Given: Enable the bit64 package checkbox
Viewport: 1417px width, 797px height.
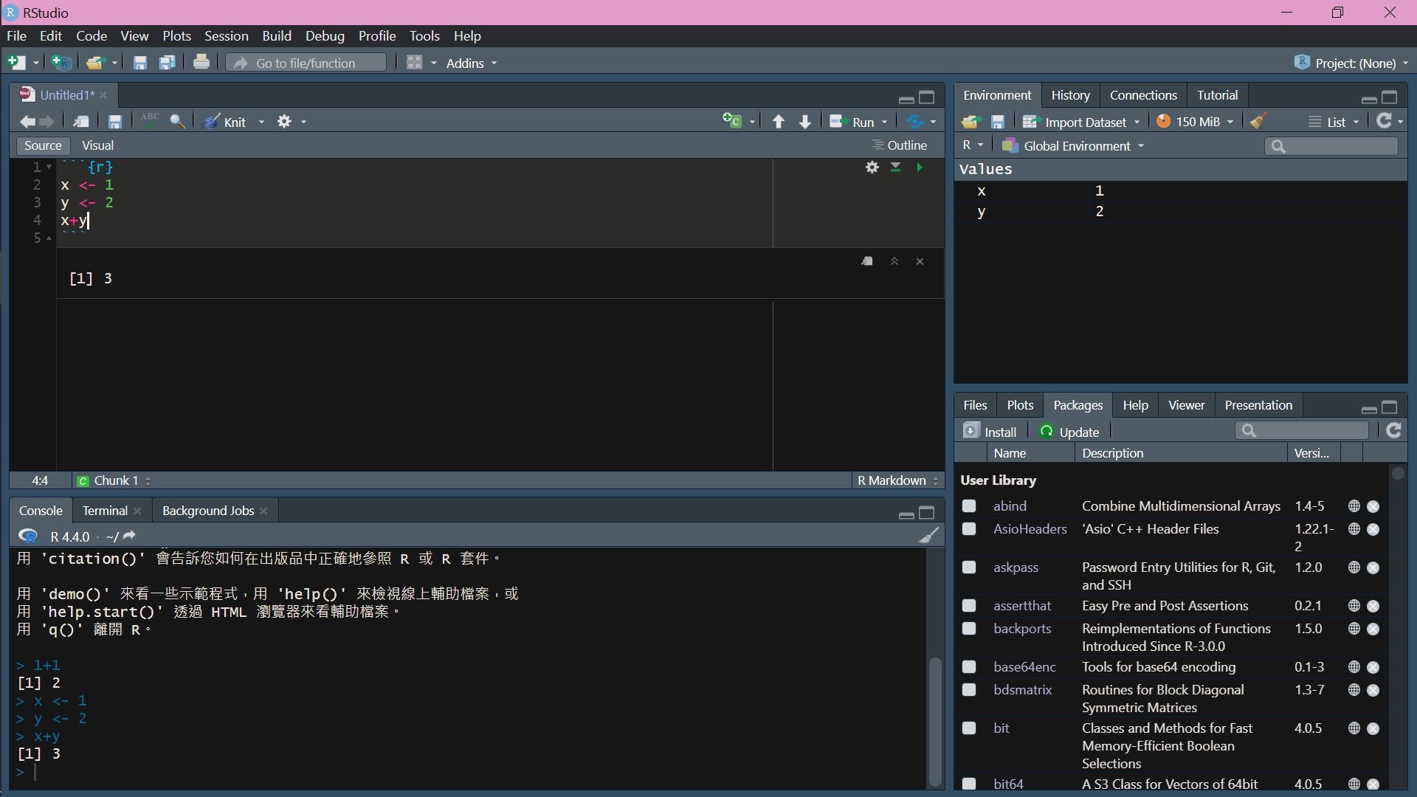Looking at the screenshot, I should 968,784.
